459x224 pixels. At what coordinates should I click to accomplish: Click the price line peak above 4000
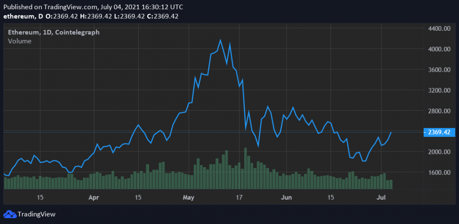click(220, 40)
